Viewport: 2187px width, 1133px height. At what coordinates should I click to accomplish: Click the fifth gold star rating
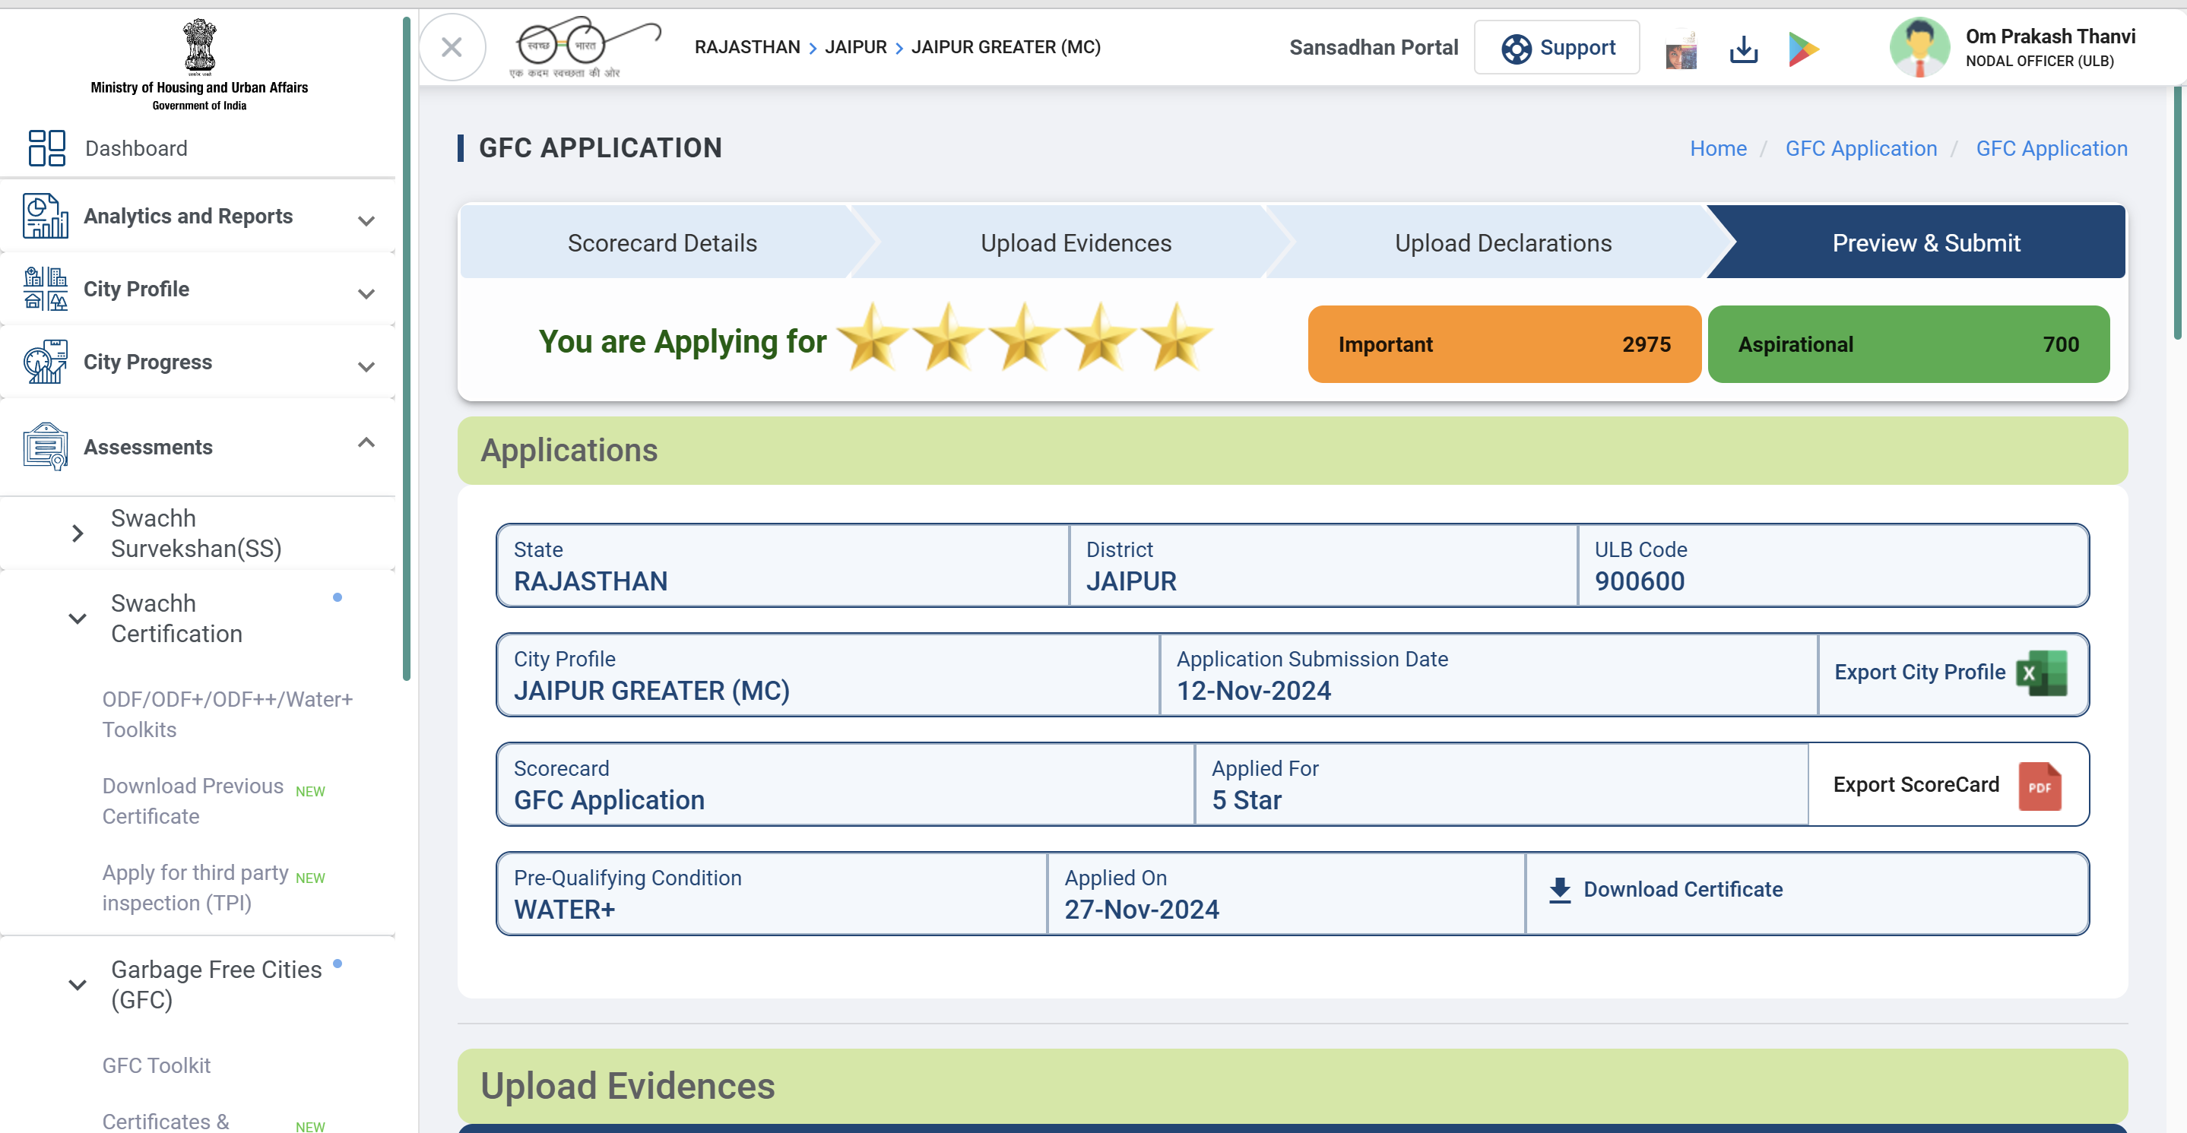tap(1177, 337)
